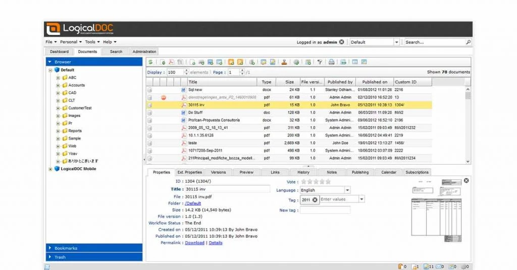Click the red status icon on the dienstregelingen row

(164, 97)
